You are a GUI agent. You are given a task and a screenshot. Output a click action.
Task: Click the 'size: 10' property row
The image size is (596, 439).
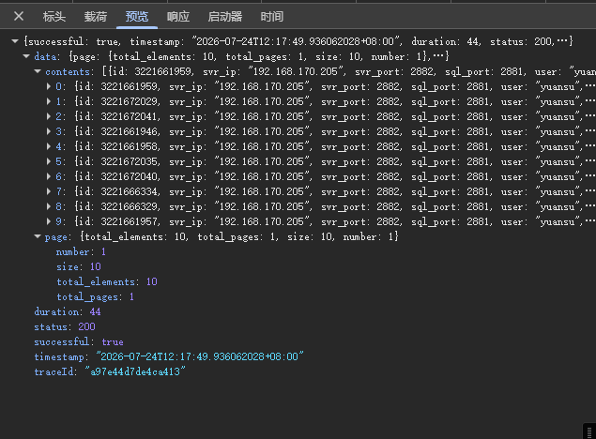(x=79, y=266)
